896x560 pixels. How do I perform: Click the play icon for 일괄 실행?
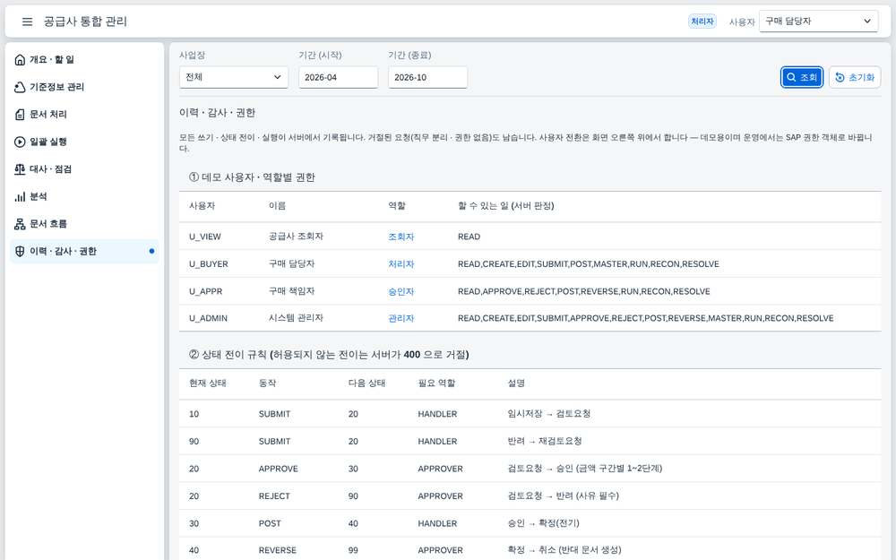coord(20,142)
